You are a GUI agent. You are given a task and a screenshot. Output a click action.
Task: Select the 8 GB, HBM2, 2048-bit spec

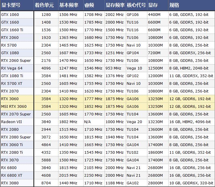(x=189, y=68)
